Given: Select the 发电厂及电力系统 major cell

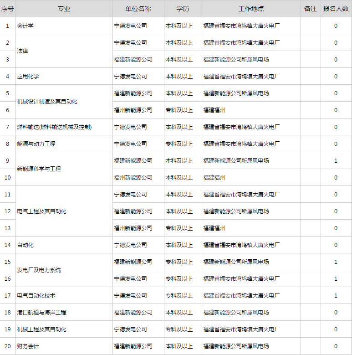Looking at the screenshot, I should coord(39,270).
